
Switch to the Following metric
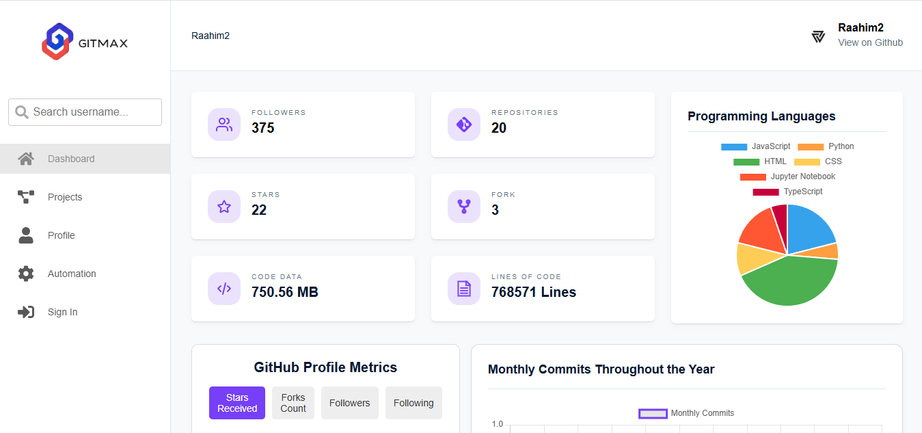click(x=413, y=403)
